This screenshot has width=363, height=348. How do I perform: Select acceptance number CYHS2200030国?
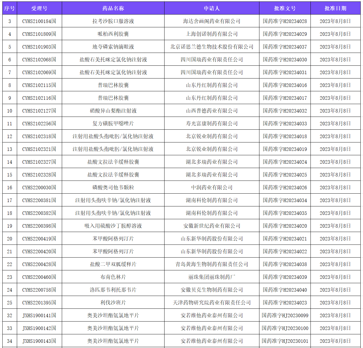[39, 187]
